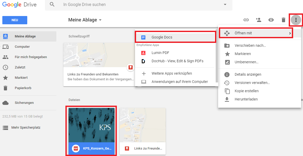Click the copy icon beside Kopie erstellen
This screenshot has width=303, height=156.
[x=227, y=91]
